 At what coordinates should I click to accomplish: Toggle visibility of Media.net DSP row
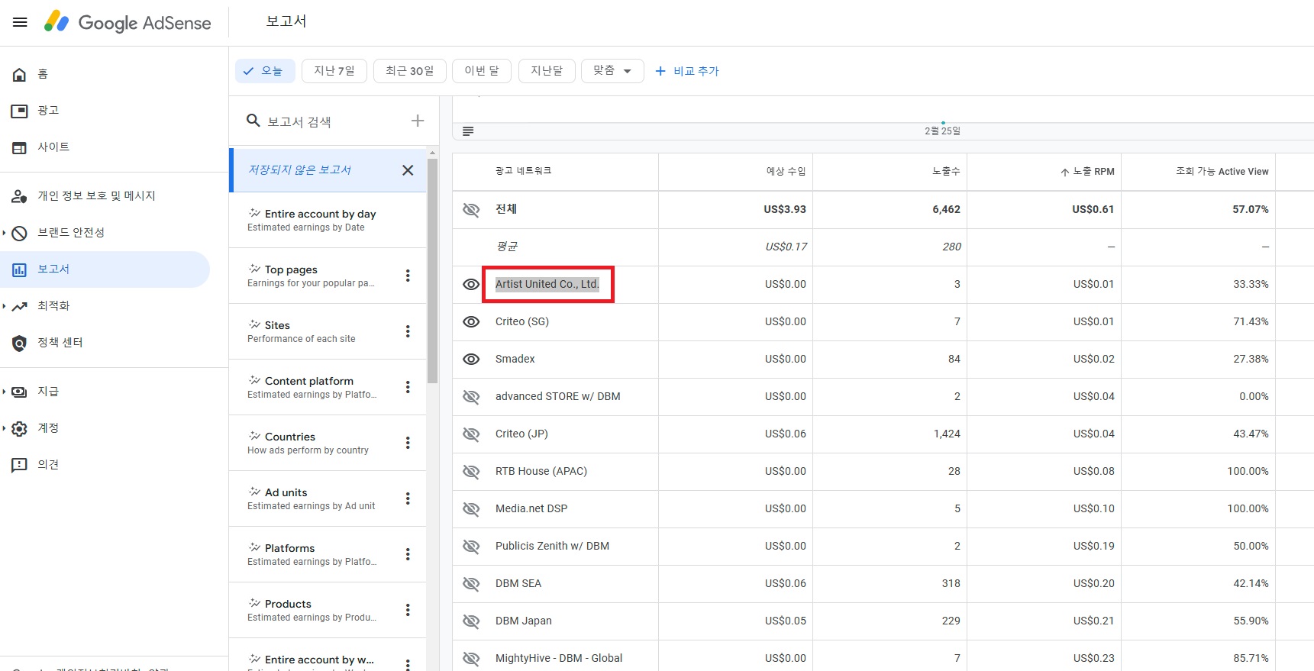point(471,508)
